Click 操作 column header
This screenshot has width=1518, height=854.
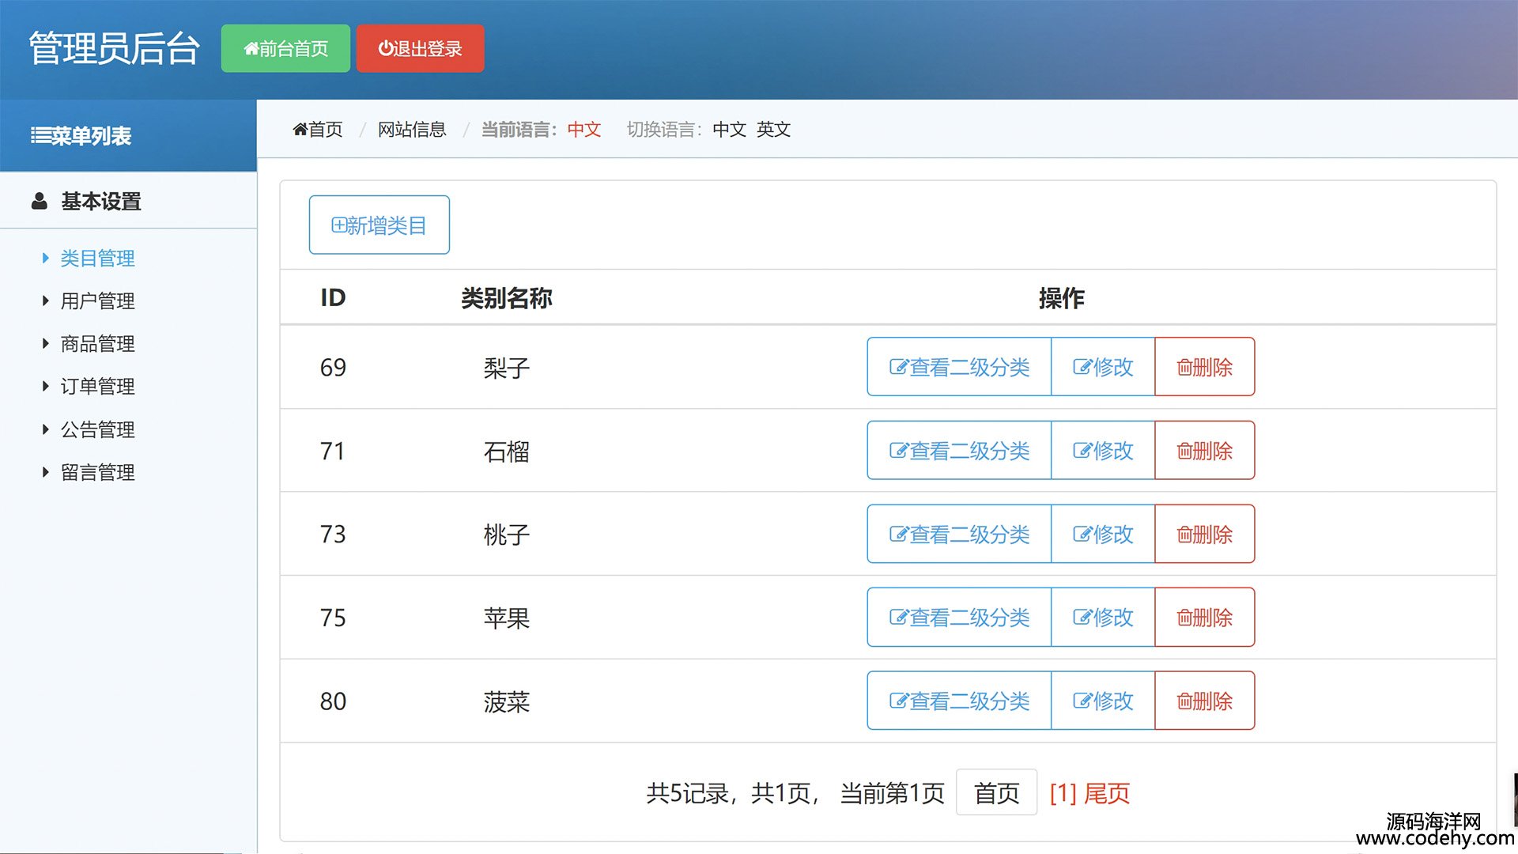pos(1061,298)
